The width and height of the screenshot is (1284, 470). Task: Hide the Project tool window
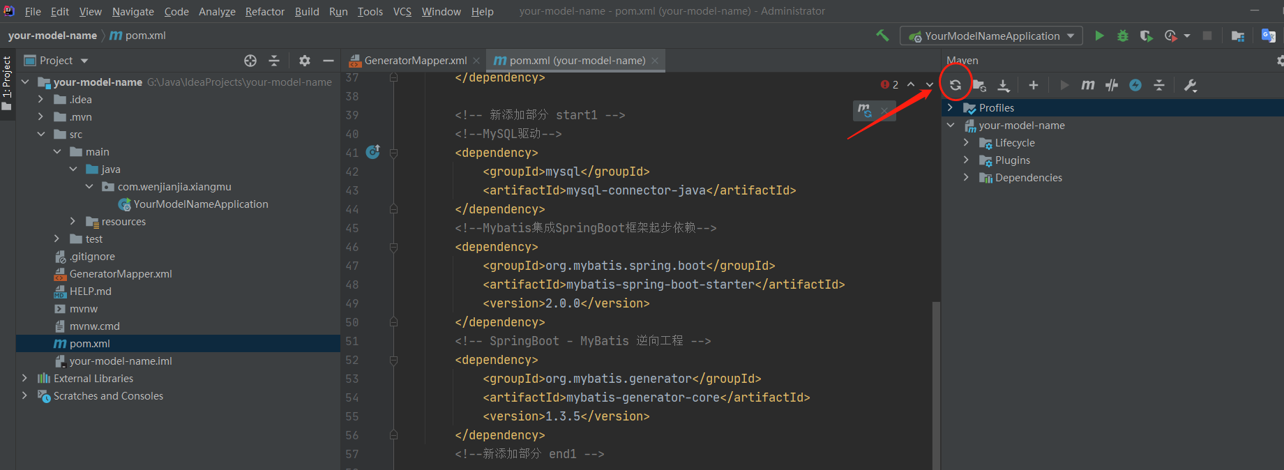tap(328, 61)
